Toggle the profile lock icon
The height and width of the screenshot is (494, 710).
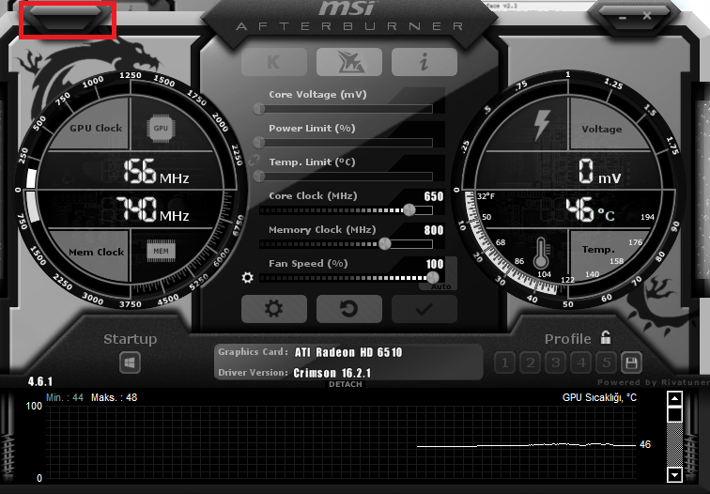pos(606,337)
